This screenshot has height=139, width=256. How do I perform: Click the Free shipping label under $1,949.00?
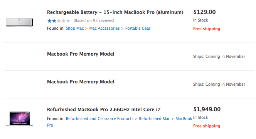pyautogui.click(x=207, y=126)
